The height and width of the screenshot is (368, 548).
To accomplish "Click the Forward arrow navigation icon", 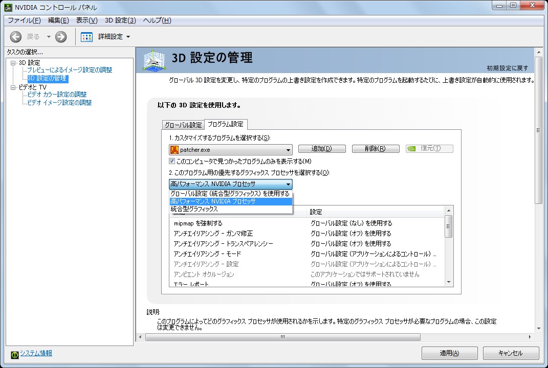I will tap(61, 37).
